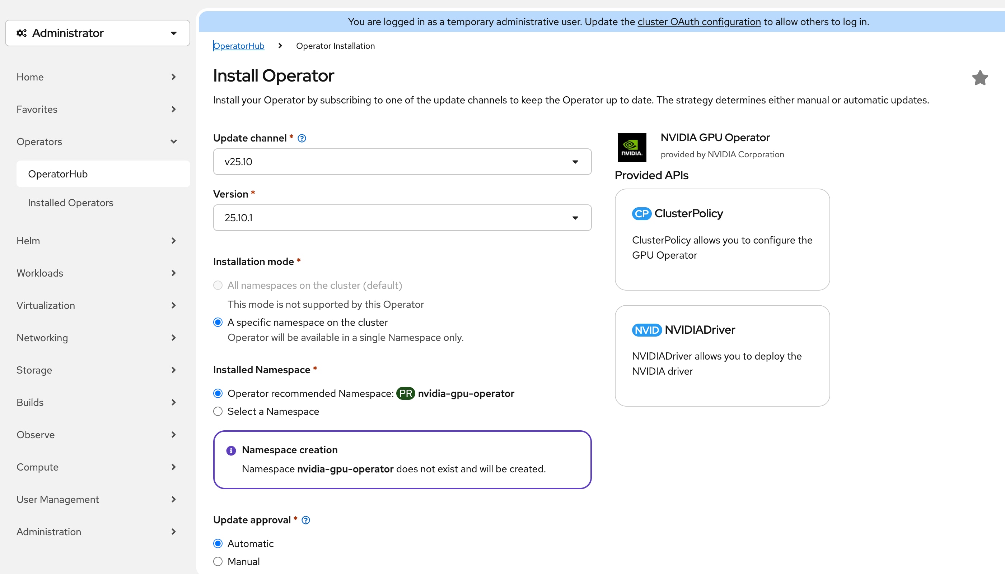Open OperatorHub in the sidebar
Viewport: 1005px width, 574px height.
point(103,174)
